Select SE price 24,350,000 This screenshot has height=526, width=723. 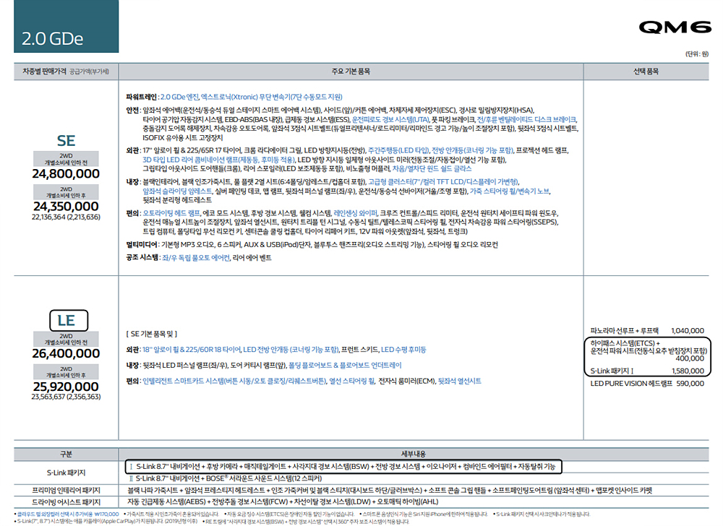tap(66, 207)
